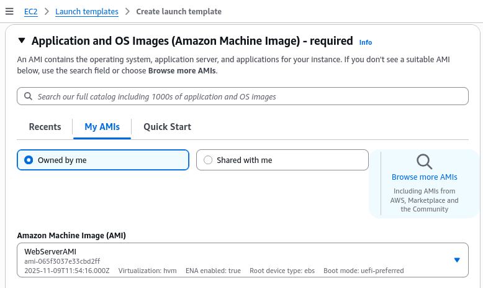Select the My AMIs tab

(x=102, y=127)
